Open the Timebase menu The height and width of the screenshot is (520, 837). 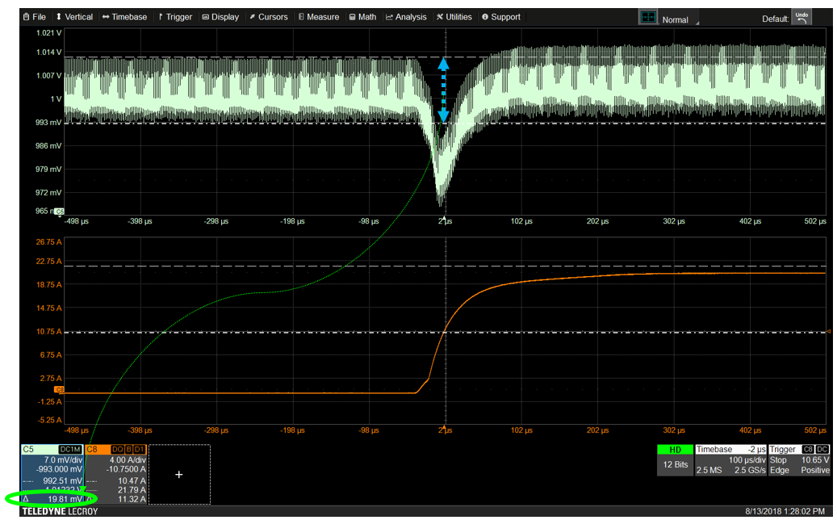coord(124,17)
